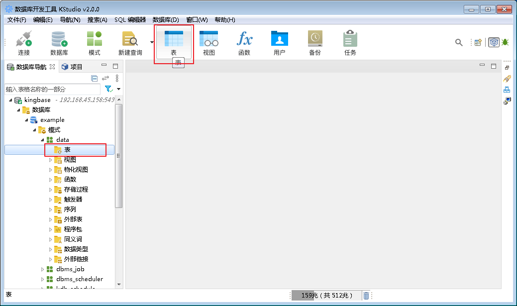Open the search magnifier icon near top right
The height and width of the screenshot is (306, 517).
(459, 43)
